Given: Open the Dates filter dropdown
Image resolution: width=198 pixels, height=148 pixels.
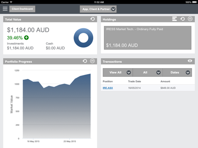Looking at the screenshot, I should coord(177,72).
